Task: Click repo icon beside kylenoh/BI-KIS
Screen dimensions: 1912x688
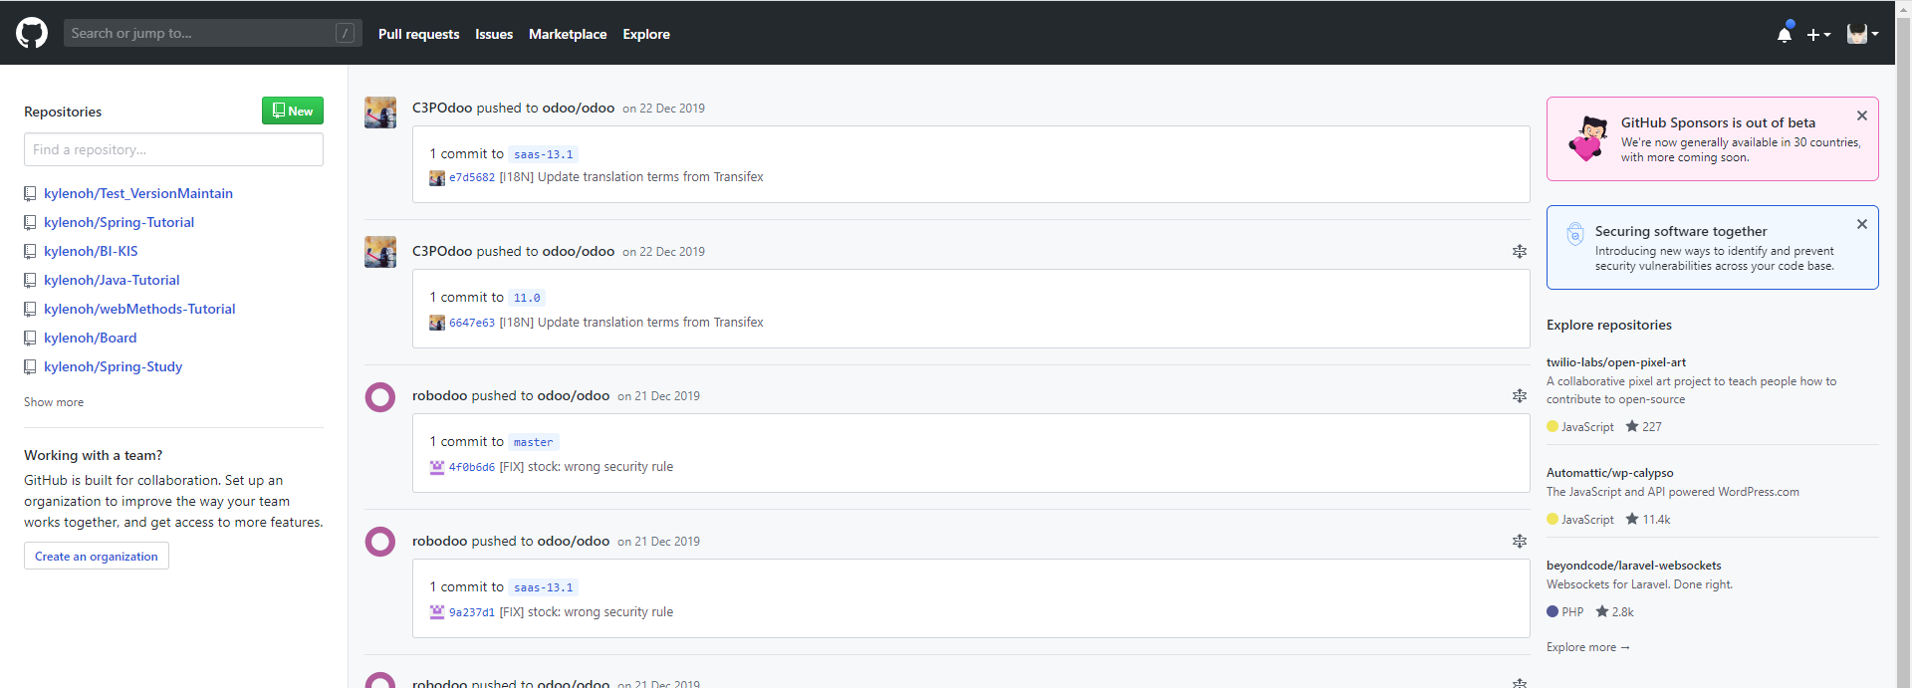Action: (30, 252)
